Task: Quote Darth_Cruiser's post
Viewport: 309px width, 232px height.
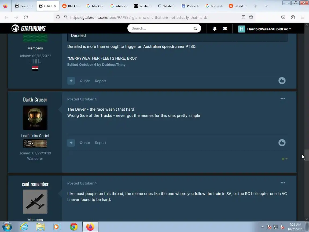Action: point(85,143)
